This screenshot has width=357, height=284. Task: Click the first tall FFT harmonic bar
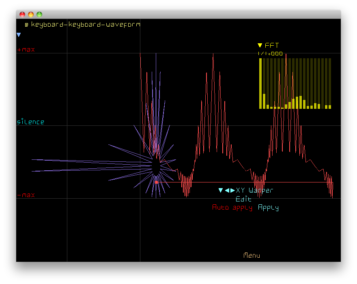pyautogui.click(x=260, y=83)
